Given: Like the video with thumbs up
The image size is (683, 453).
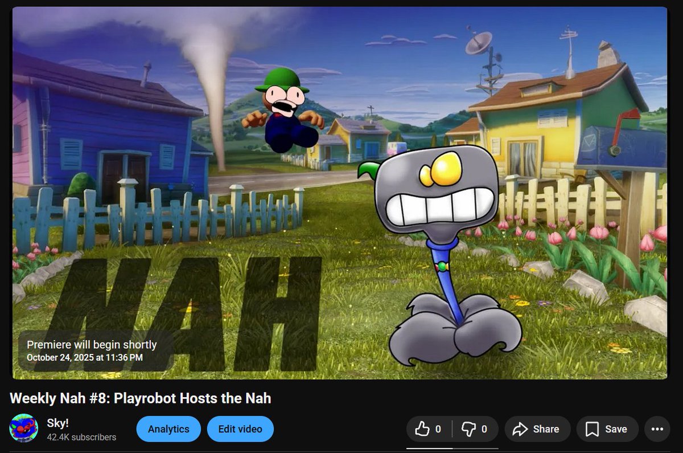Looking at the screenshot, I should coord(429,429).
